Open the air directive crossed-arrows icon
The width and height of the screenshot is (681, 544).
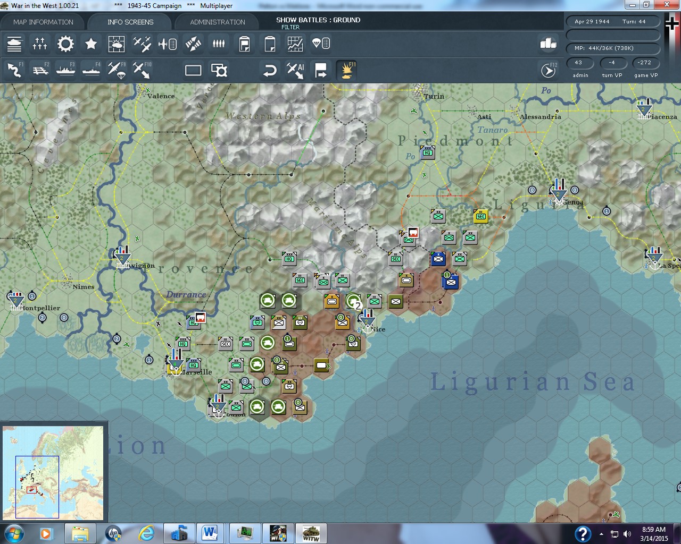[193, 44]
